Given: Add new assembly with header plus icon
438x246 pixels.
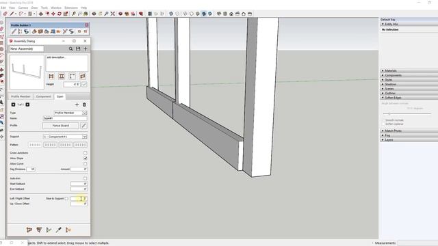Looking at the screenshot, I should (86, 49).
